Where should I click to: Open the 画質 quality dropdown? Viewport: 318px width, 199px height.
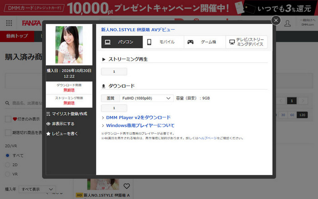(146, 98)
